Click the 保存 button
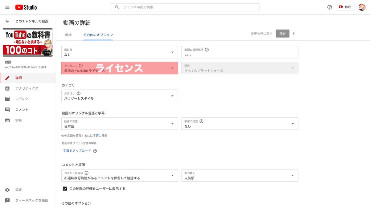The image size is (370, 208). pos(282,34)
